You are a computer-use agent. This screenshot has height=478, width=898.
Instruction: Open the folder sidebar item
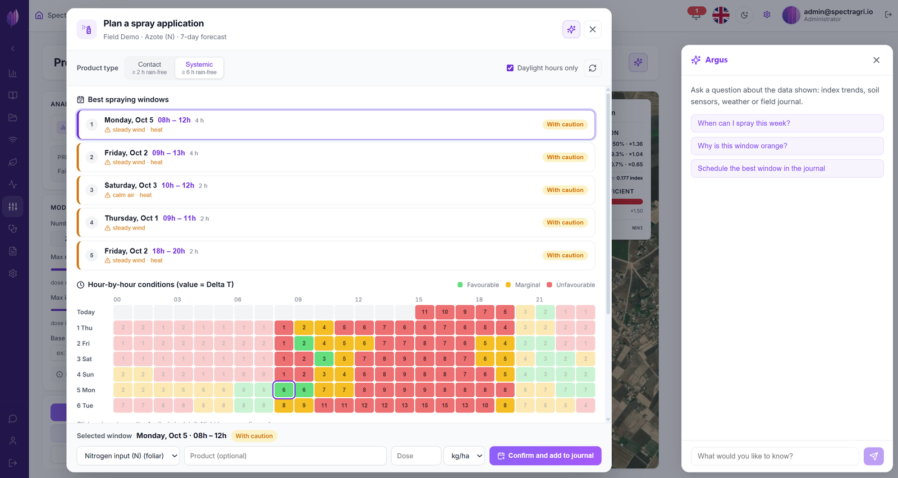click(x=13, y=118)
